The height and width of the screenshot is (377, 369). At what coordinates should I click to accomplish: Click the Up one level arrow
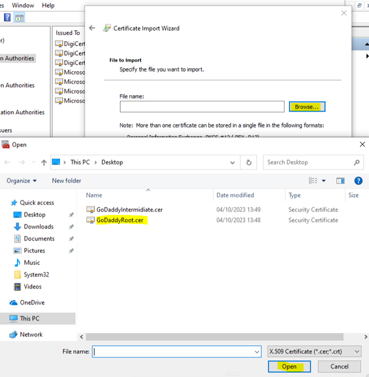click(43, 163)
